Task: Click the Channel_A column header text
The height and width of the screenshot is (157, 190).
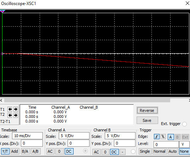Action: tap(61, 107)
